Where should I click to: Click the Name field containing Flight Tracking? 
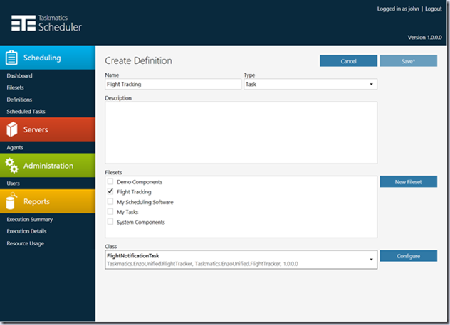[173, 84]
